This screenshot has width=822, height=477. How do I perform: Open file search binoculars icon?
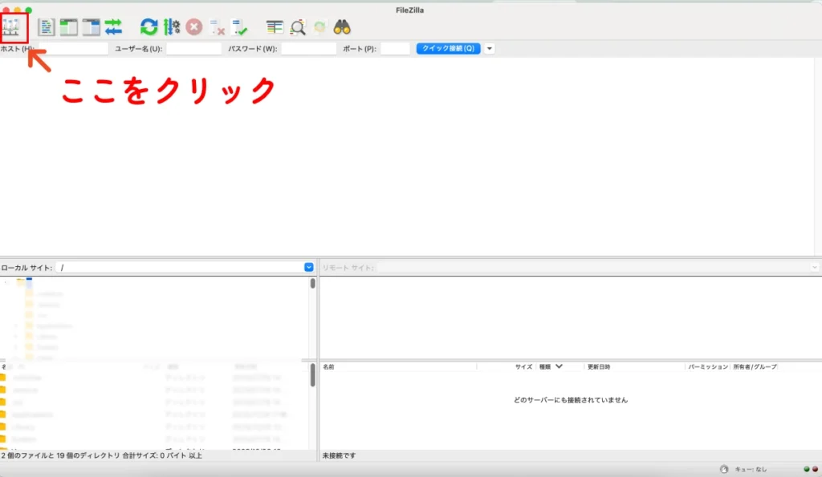(x=342, y=27)
